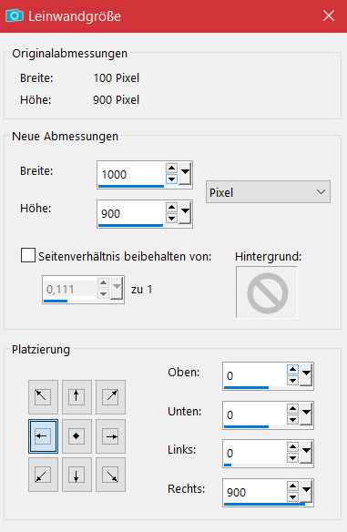Image resolution: width=347 pixels, height=532 pixels.
Task: Open Höhe slider dropdown arrow
Action: coord(185,213)
